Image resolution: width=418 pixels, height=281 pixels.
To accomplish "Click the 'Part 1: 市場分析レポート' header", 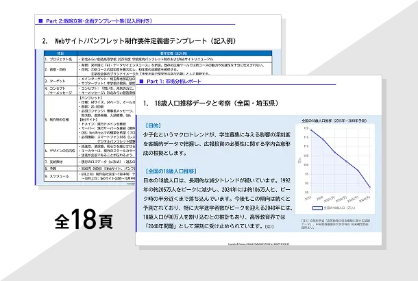I will click(174, 82).
